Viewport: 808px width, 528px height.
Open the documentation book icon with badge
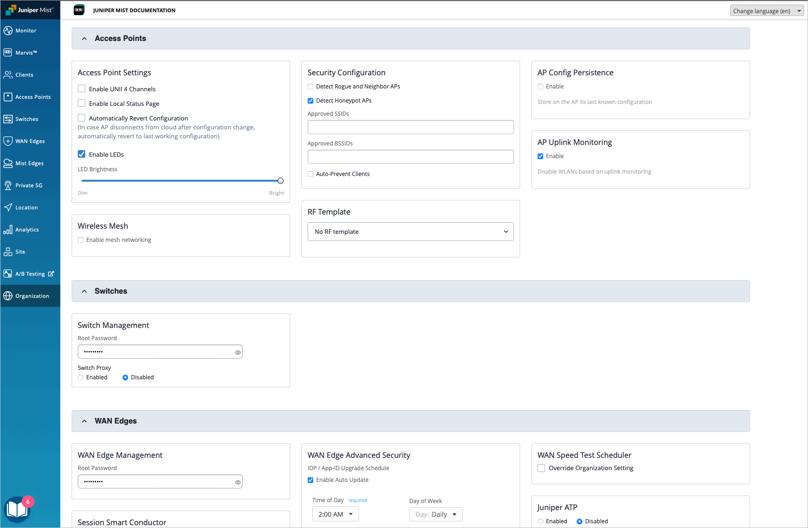coord(17,510)
